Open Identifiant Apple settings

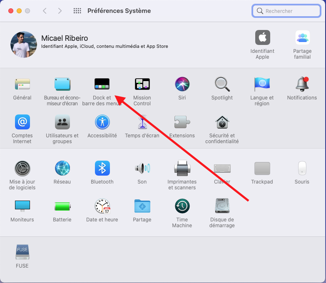pos(263,37)
